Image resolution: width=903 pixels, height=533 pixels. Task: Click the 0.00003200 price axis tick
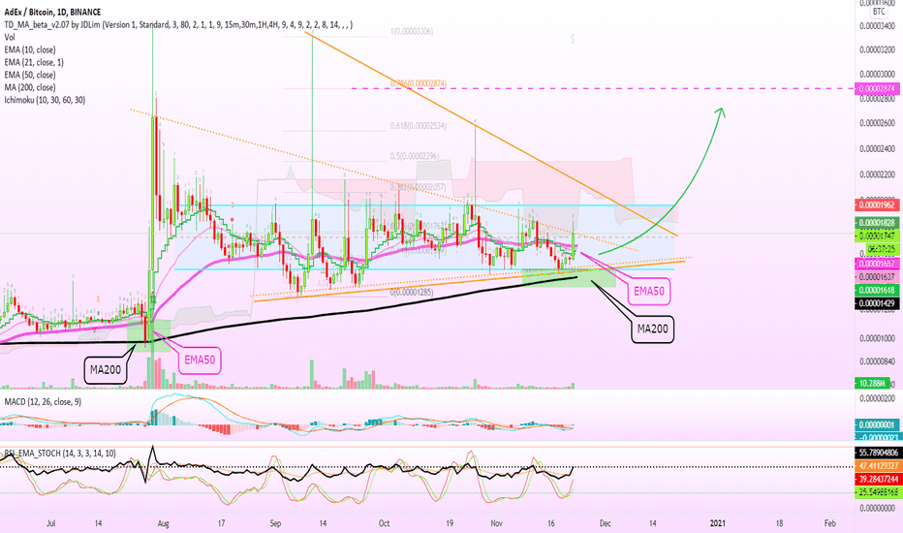tap(878, 50)
